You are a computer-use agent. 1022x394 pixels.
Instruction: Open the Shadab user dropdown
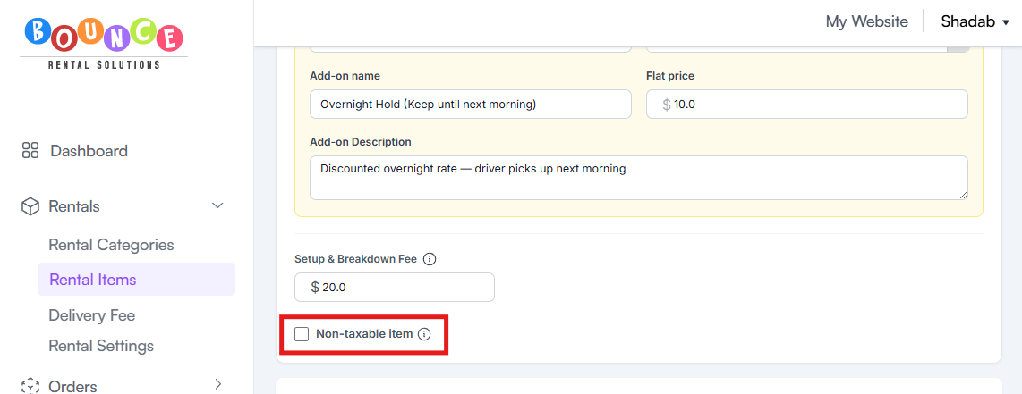coord(975,21)
